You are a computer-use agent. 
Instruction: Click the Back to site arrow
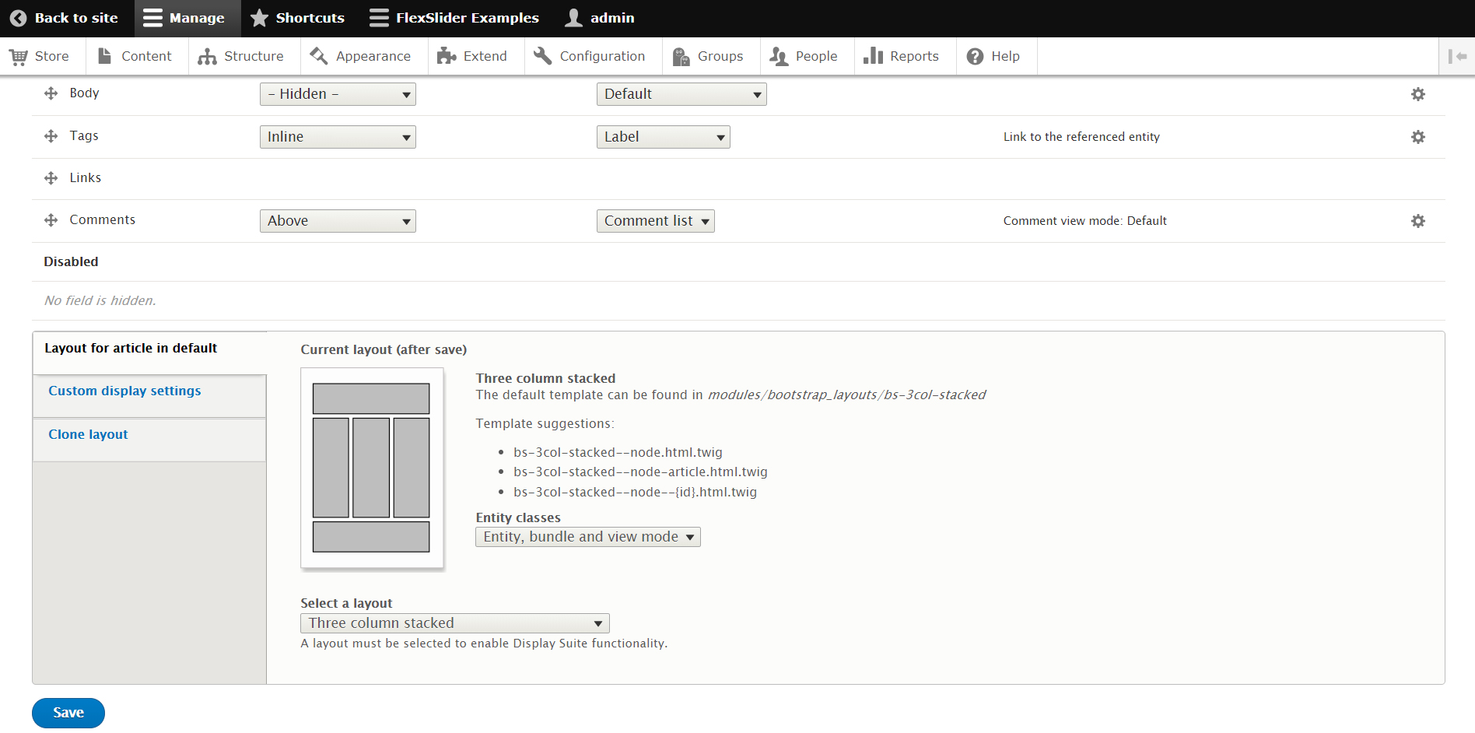(19, 18)
